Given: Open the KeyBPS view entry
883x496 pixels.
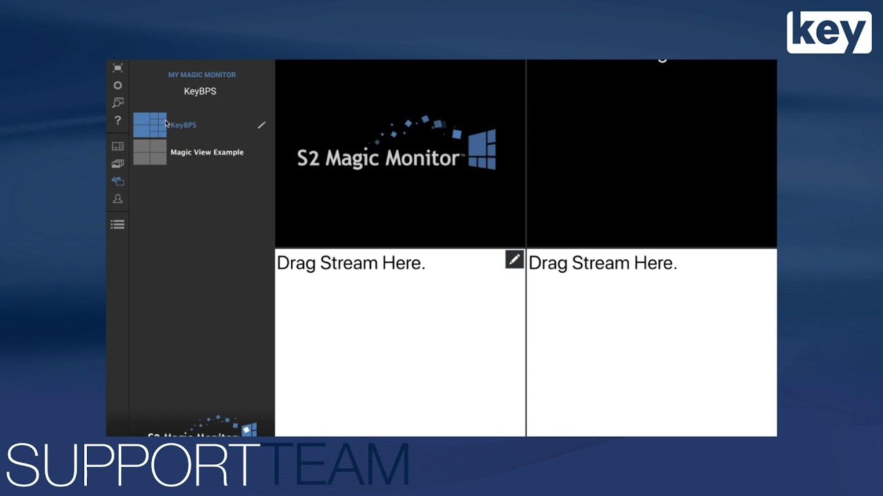Looking at the screenshot, I should (x=183, y=125).
